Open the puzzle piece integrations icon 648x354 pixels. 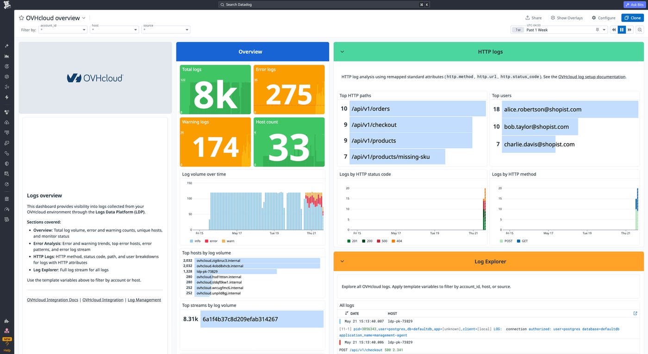6,321
